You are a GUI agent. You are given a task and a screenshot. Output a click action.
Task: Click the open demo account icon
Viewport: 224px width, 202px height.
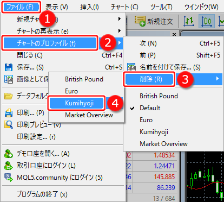(x=9, y=154)
